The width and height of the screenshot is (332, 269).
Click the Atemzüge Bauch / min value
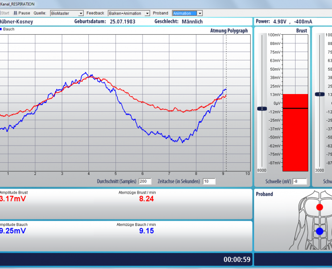click(146, 231)
